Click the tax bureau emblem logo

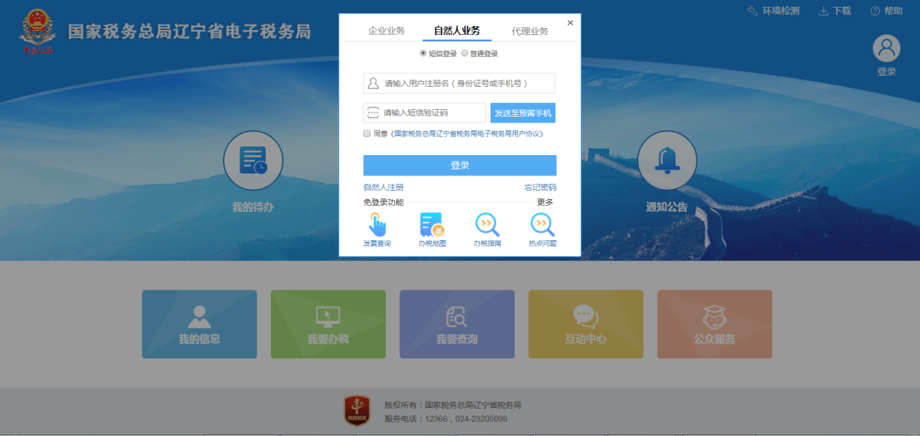click(37, 32)
